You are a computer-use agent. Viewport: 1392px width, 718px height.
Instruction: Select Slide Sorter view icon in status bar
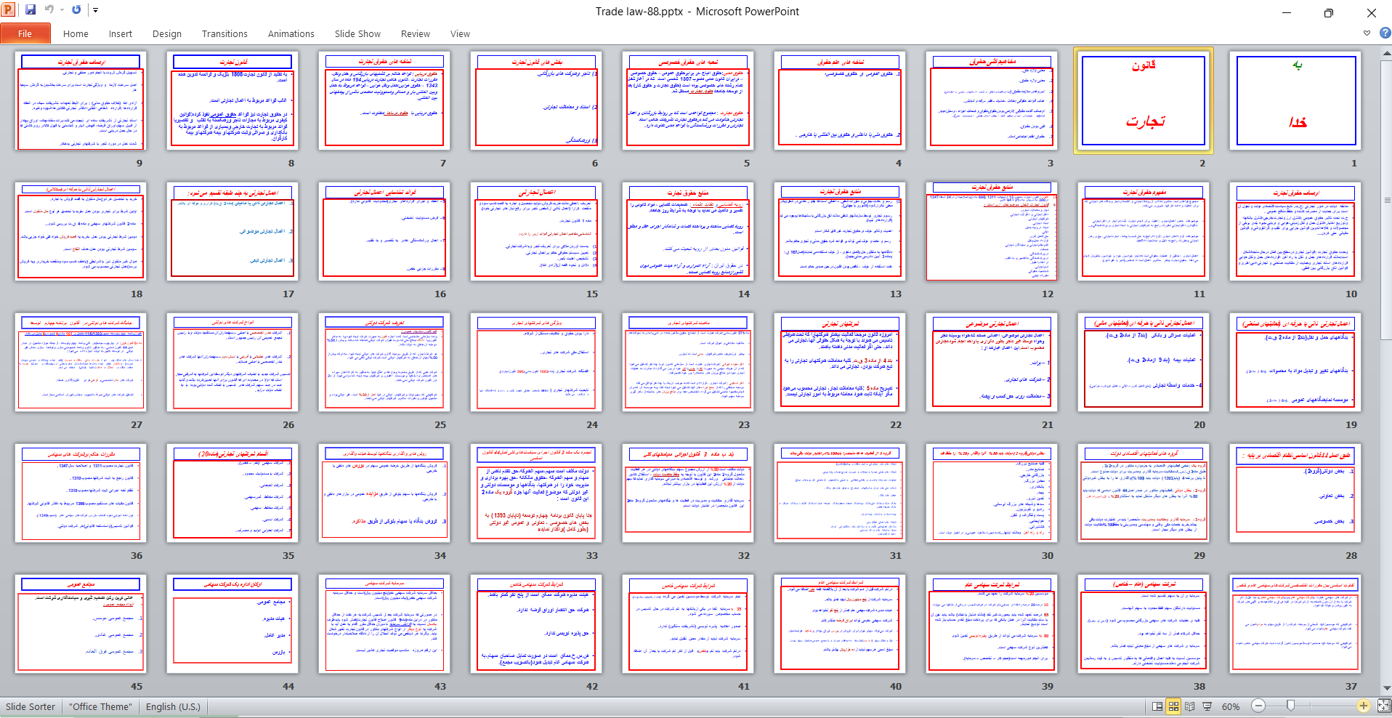tap(1173, 706)
